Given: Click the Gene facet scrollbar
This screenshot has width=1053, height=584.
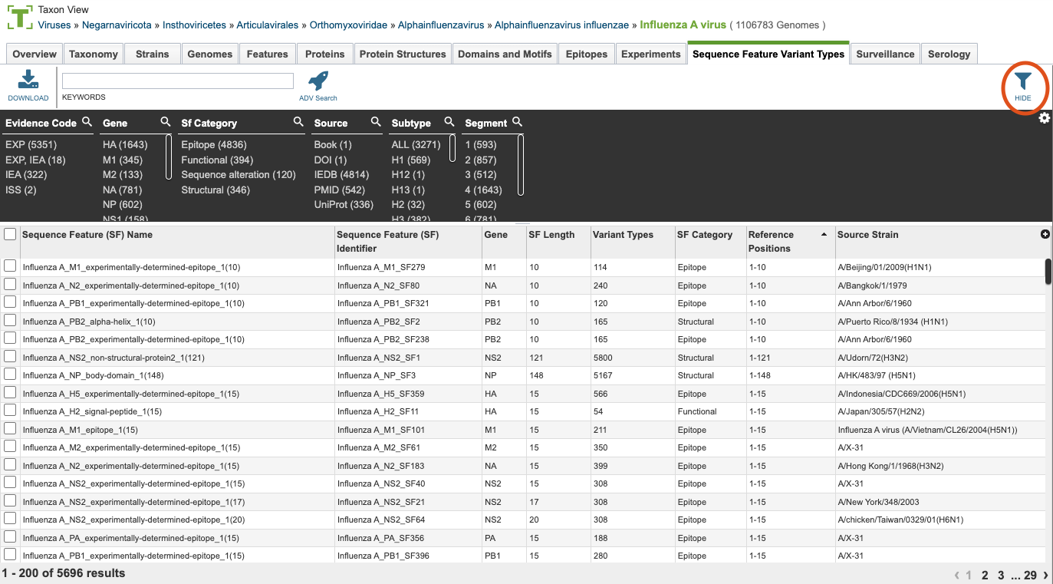Looking at the screenshot, I should (x=169, y=157).
